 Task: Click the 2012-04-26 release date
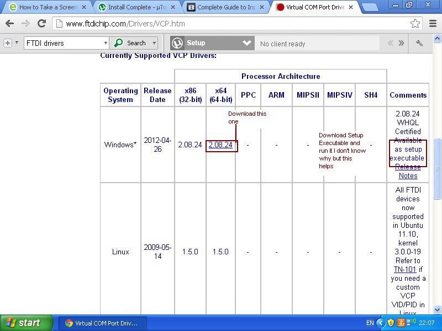(x=157, y=145)
